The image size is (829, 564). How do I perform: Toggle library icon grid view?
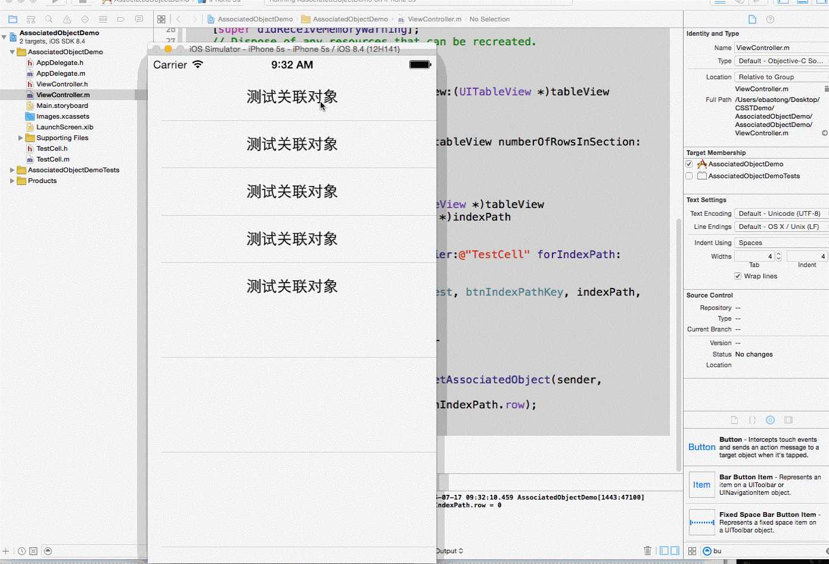pyautogui.click(x=692, y=551)
